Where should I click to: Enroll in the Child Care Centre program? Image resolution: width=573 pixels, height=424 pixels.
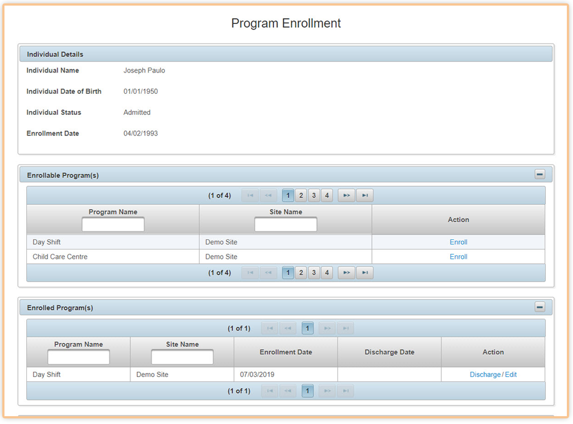tap(458, 257)
